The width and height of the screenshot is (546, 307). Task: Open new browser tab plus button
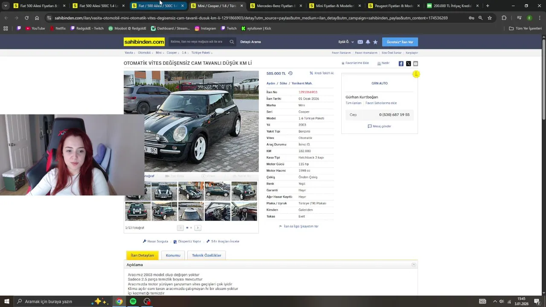click(x=488, y=6)
